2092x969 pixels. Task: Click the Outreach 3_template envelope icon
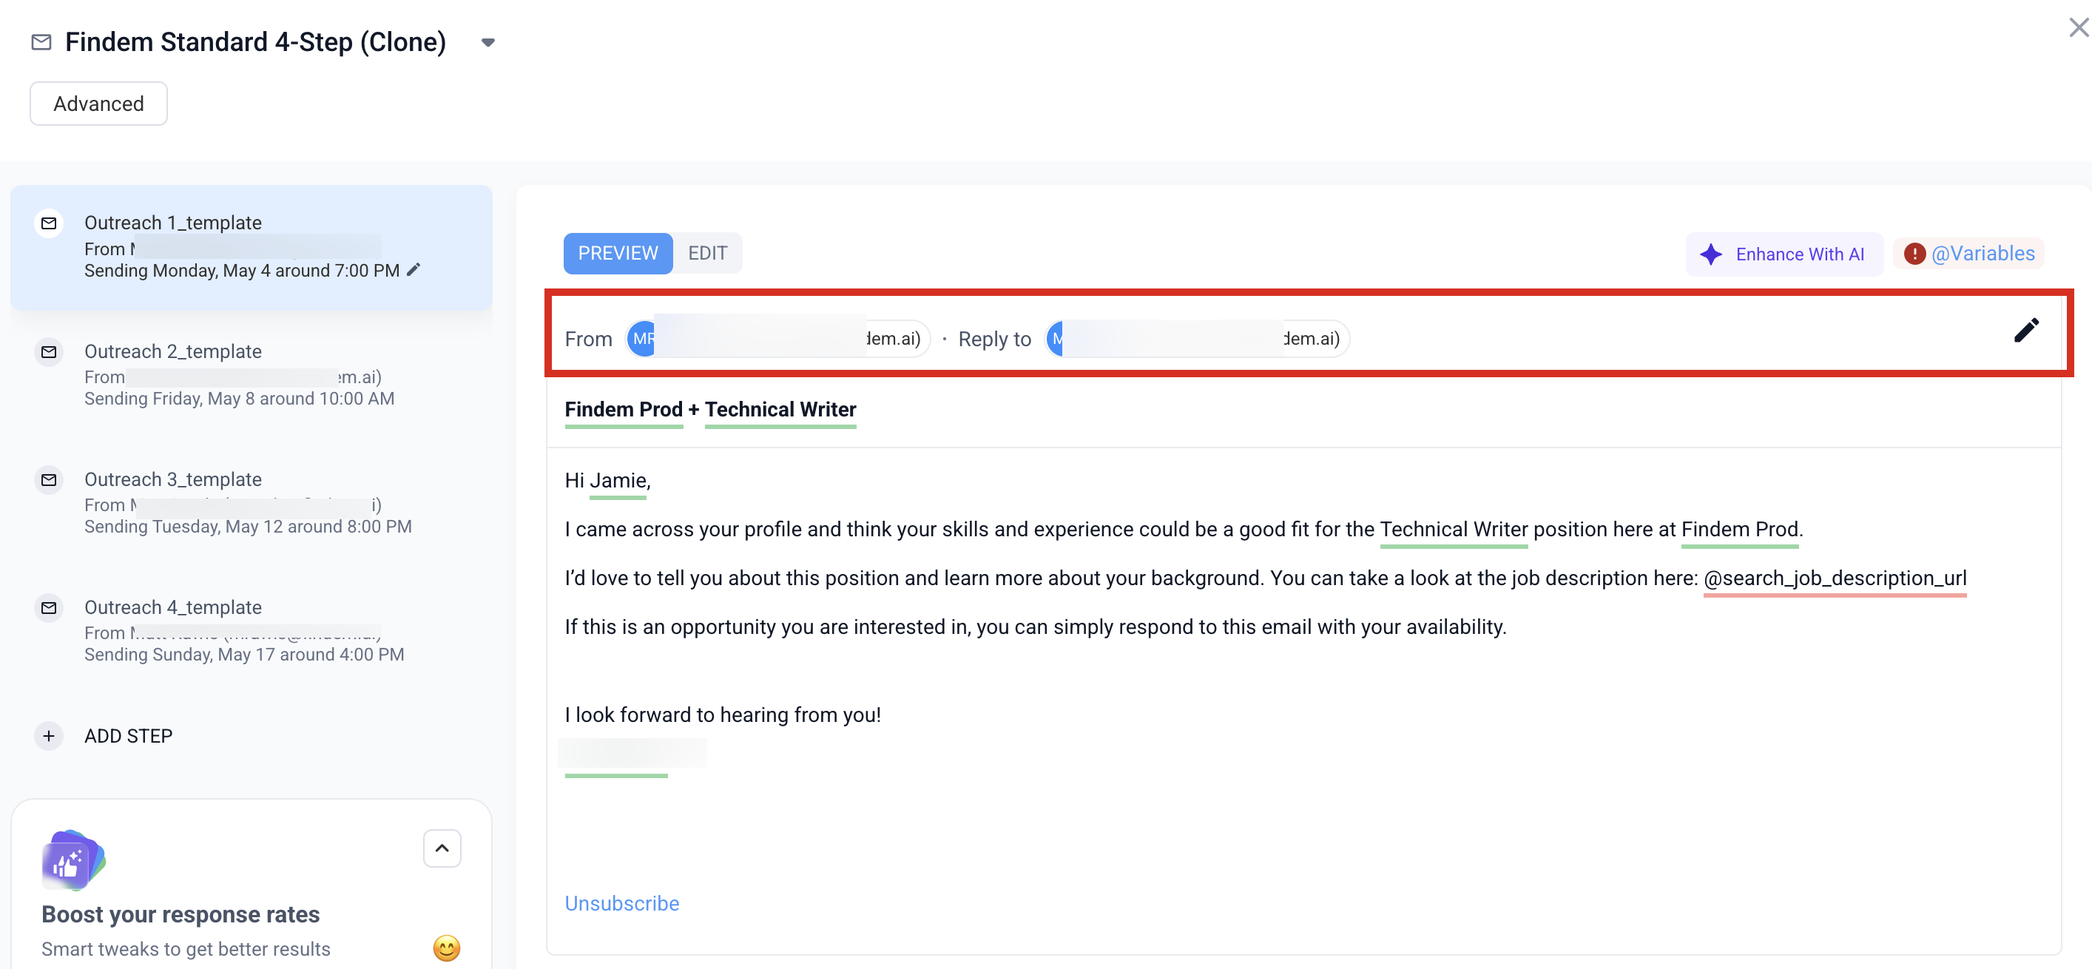click(49, 480)
